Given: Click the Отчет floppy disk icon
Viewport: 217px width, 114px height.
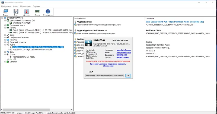Looking at the screenshot, I should click(x=16, y=12).
